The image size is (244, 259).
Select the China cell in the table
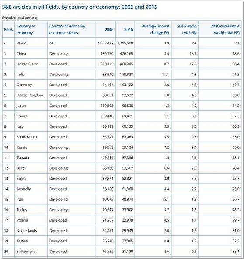pos(21,54)
